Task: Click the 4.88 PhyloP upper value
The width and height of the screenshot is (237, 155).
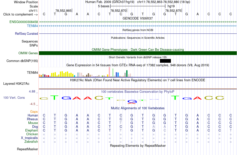Action: click(x=32, y=91)
